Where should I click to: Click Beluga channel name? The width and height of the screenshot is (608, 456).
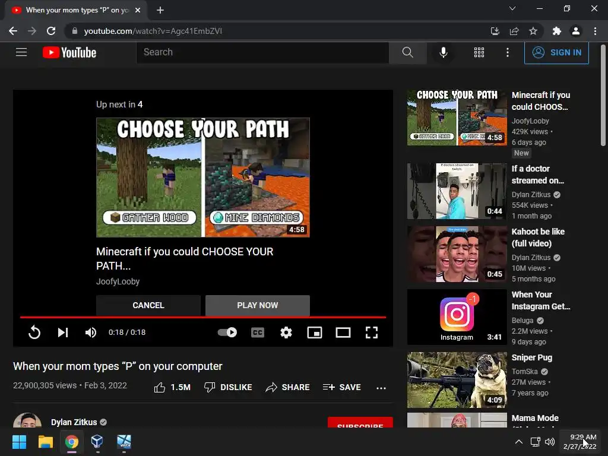[x=522, y=320]
